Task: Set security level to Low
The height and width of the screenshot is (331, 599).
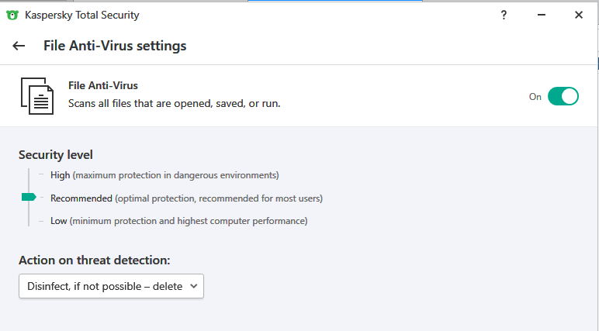Action: [58, 221]
